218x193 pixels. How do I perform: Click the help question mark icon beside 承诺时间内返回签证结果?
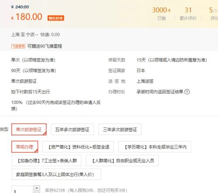pyautogui.click(x=187, y=92)
